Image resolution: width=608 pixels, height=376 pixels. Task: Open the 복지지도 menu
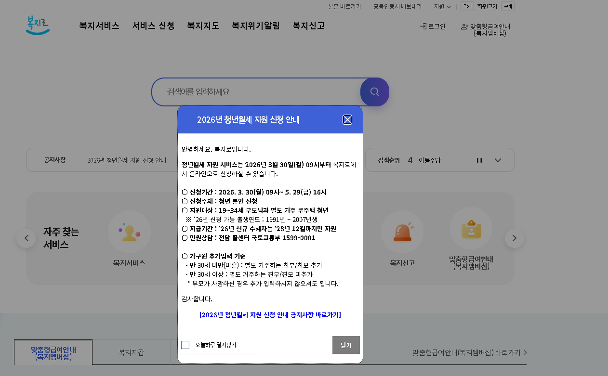(203, 26)
